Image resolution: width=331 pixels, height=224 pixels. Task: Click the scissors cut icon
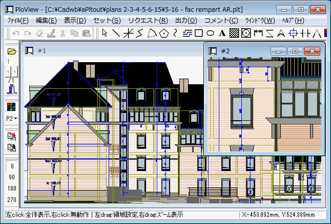point(63,33)
